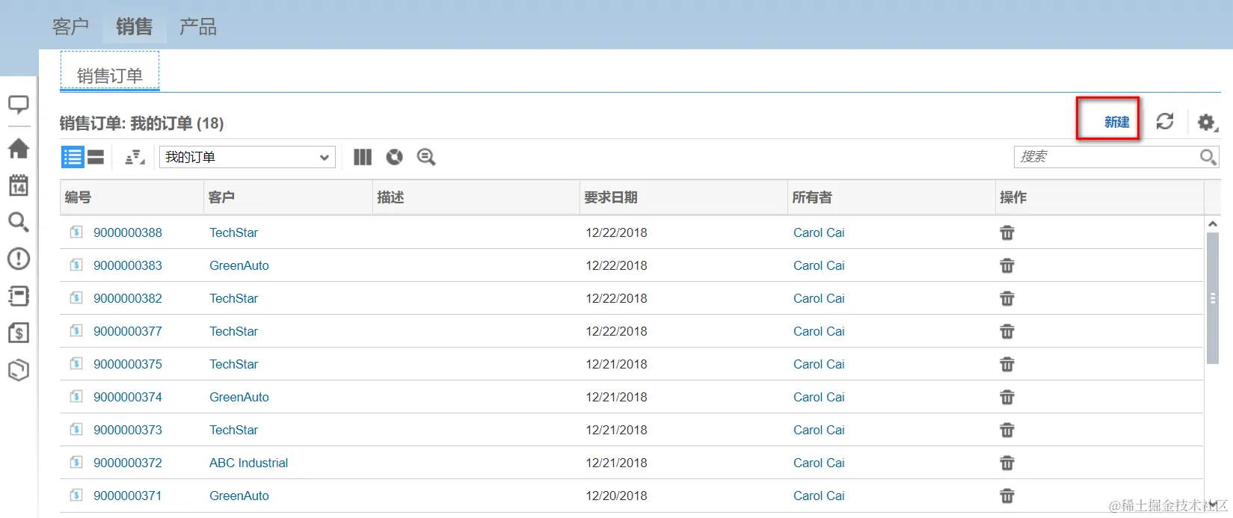The image size is (1233, 518).
Task: Click date 12/20/2018 in row 9000000371
Action: click(616, 496)
